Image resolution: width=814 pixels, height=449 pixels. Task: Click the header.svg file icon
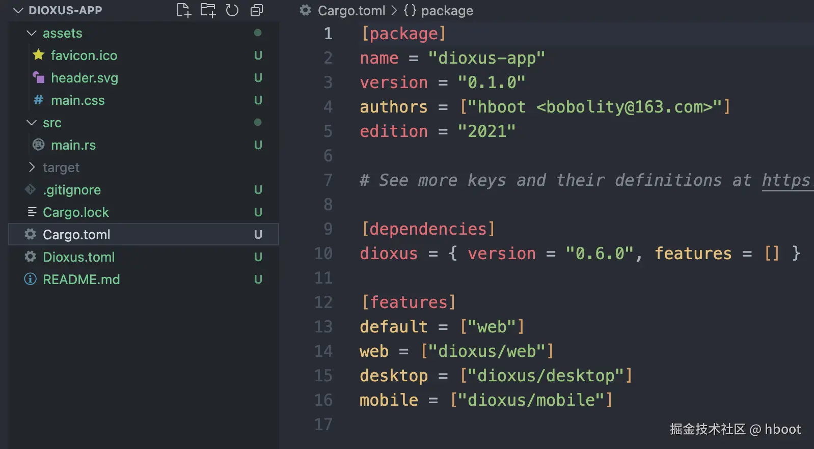[39, 77]
